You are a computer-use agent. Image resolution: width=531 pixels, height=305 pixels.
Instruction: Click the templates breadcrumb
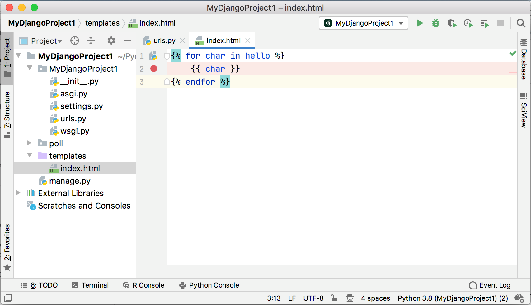[102, 23]
